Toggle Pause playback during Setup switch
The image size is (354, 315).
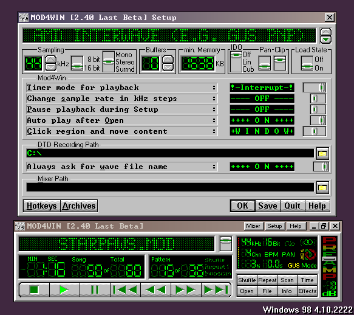tap(318, 109)
